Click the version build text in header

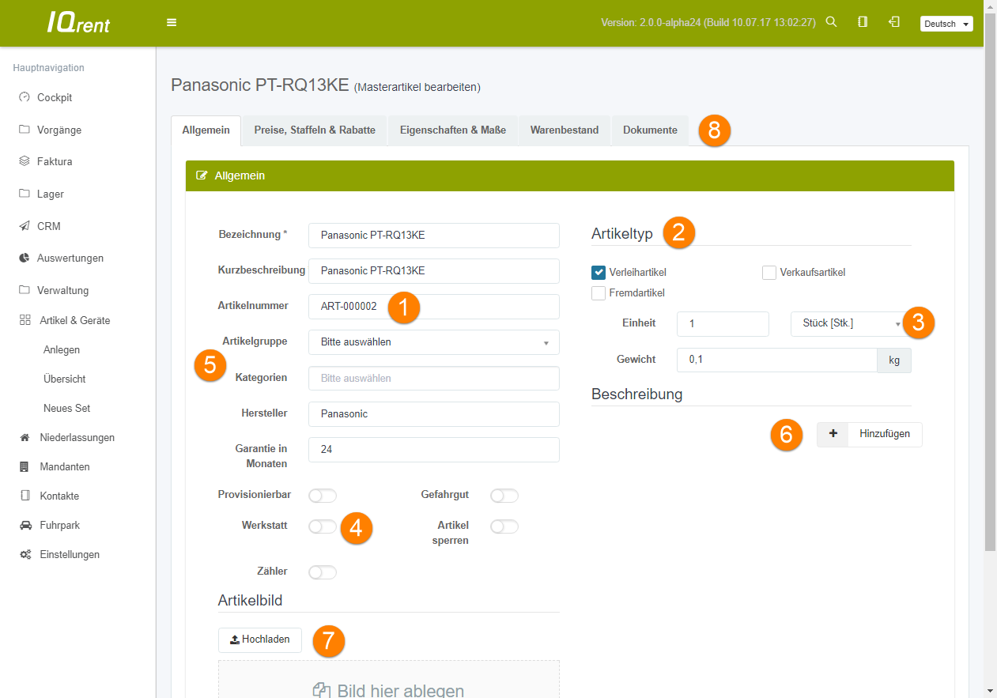tap(708, 23)
